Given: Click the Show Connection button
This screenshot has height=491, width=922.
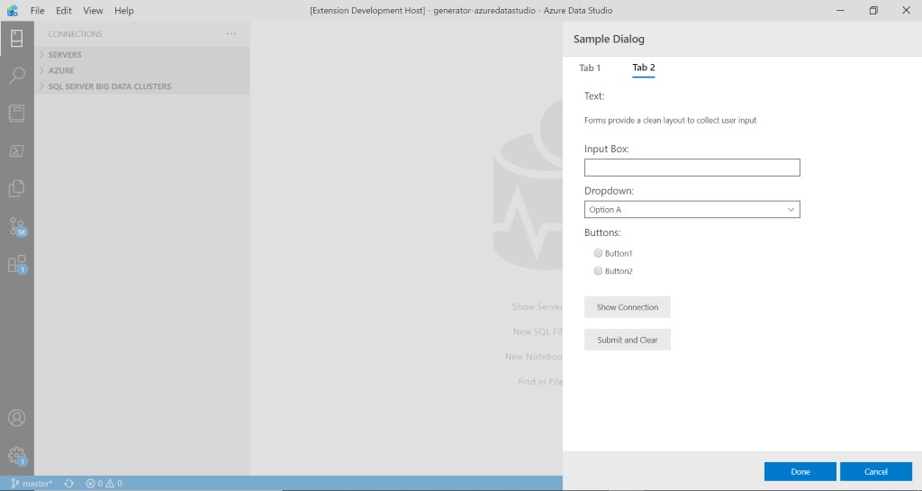Looking at the screenshot, I should pyautogui.click(x=628, y=307).
